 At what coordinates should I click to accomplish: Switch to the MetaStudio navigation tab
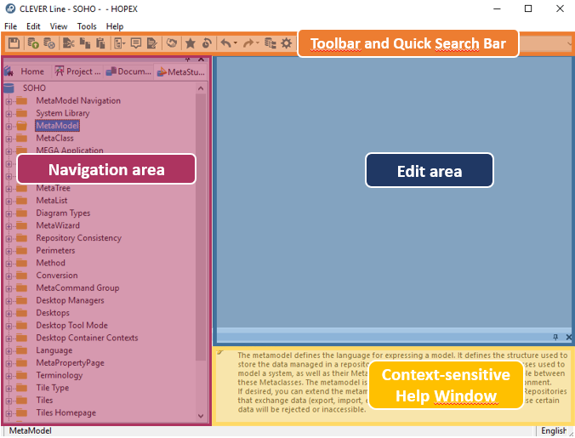tap(180, 71)
